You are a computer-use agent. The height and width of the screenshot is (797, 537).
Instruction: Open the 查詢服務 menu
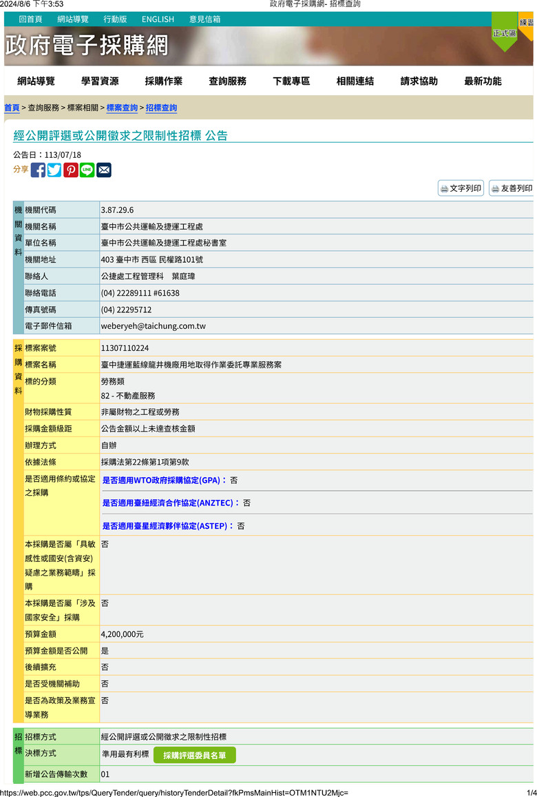[x=227, y=81]
